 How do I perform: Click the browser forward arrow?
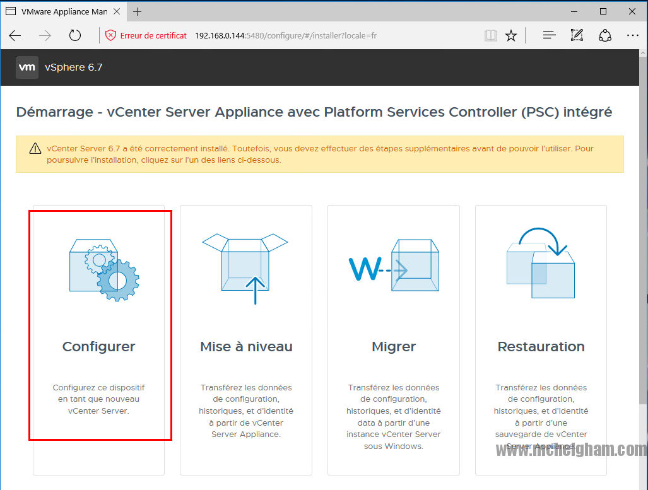click(x=45, y=35)
